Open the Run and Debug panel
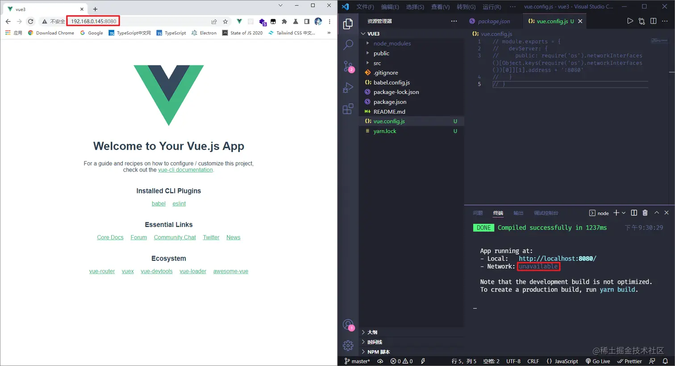 pos(348,87)
